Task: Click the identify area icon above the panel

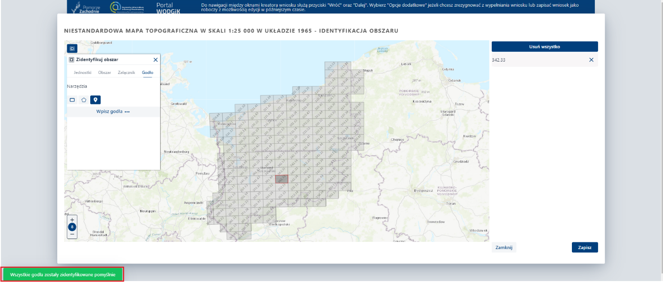Action: tap(72, 49)
